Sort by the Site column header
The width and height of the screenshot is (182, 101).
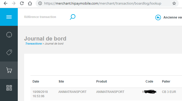[61, 82]
